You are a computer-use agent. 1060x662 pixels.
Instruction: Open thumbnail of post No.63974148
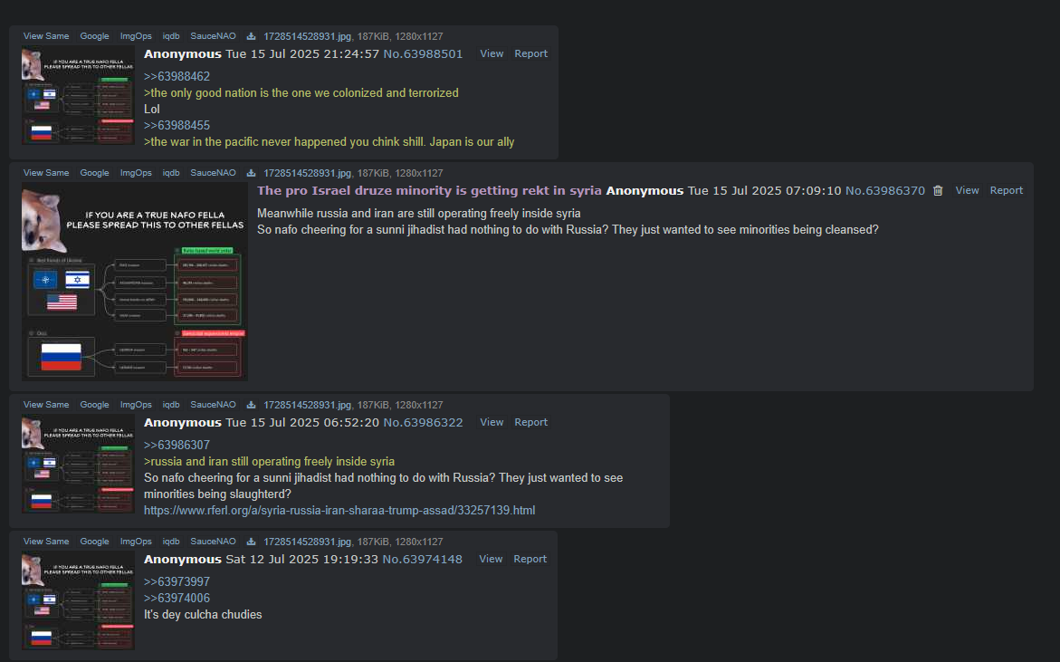78,600
